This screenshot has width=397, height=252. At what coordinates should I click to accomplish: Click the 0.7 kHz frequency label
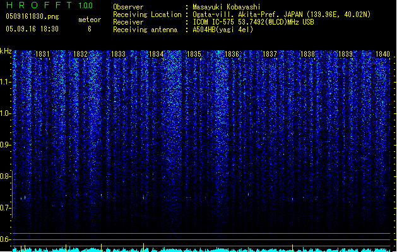pyautogui.click(x=4, y=208)
